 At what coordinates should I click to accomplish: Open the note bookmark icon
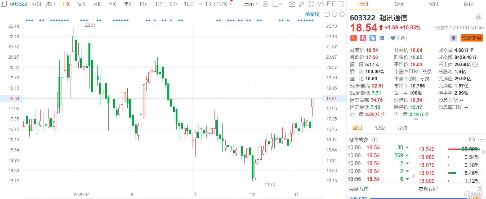pos(382,38)
